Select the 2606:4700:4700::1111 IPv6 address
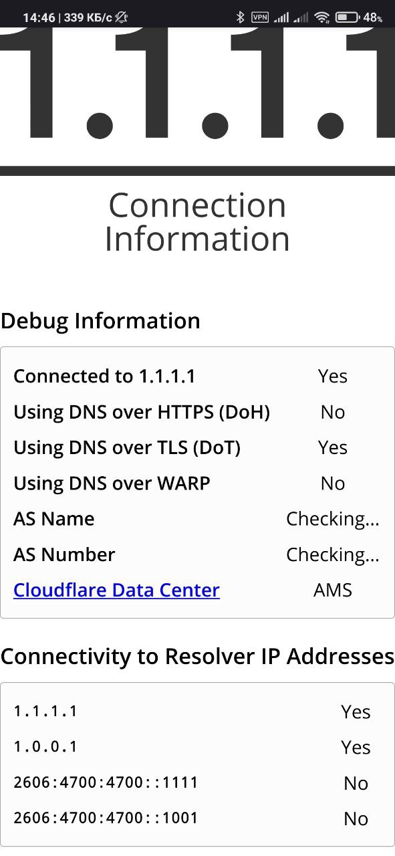Viewport: 395px width, 856px height. pyautogui.click(x=106, y=782)
